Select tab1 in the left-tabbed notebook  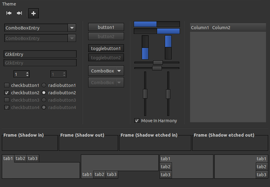click(x=166, y=159)
